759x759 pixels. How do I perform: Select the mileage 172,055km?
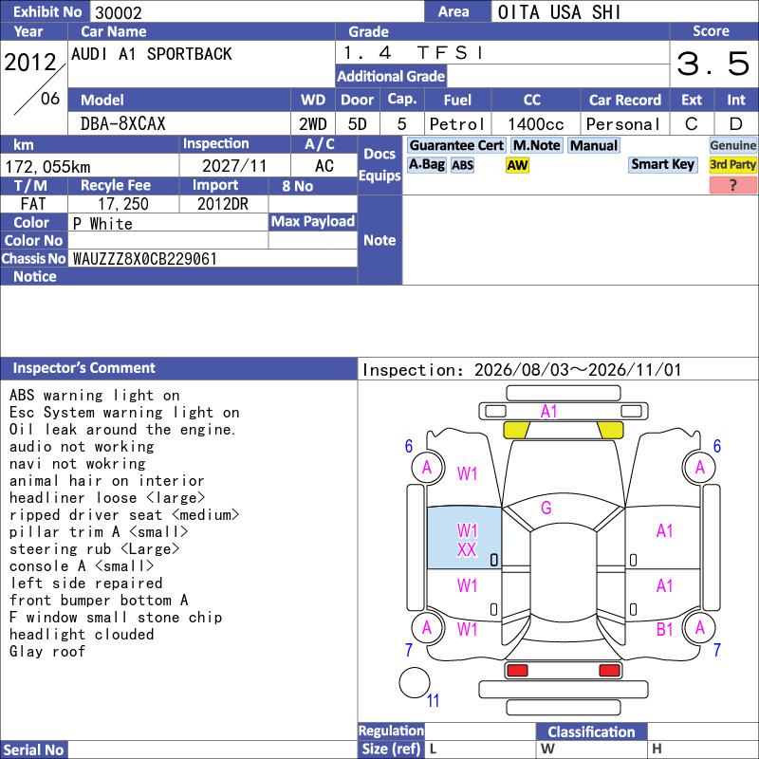tap(47, 167)
